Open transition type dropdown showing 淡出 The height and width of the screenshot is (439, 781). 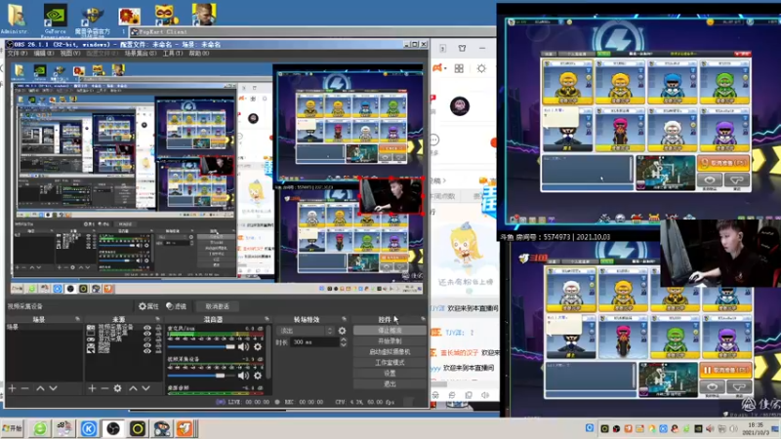click(x=306, y=331)
